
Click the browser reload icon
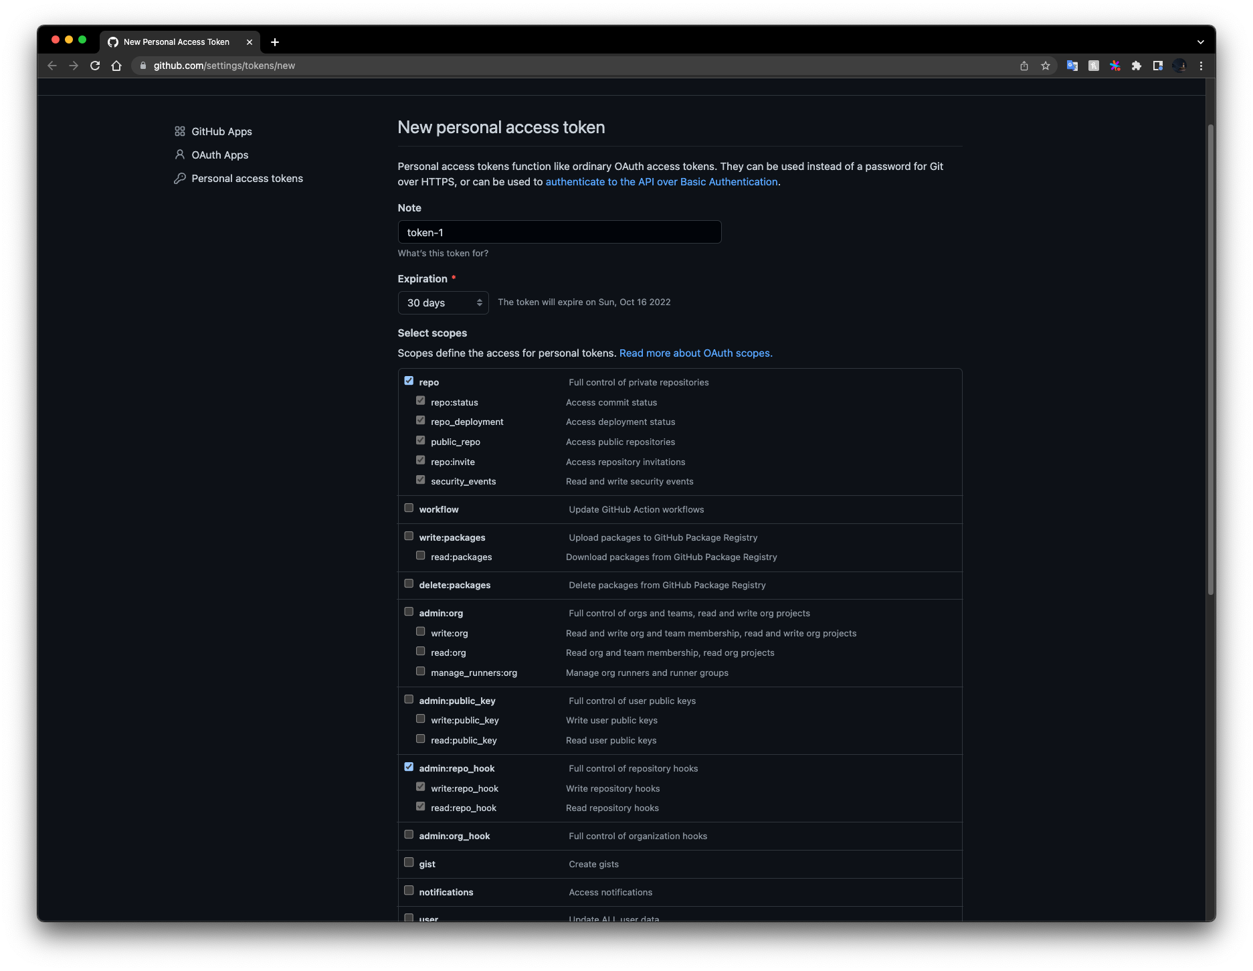(x=95, y=66)
